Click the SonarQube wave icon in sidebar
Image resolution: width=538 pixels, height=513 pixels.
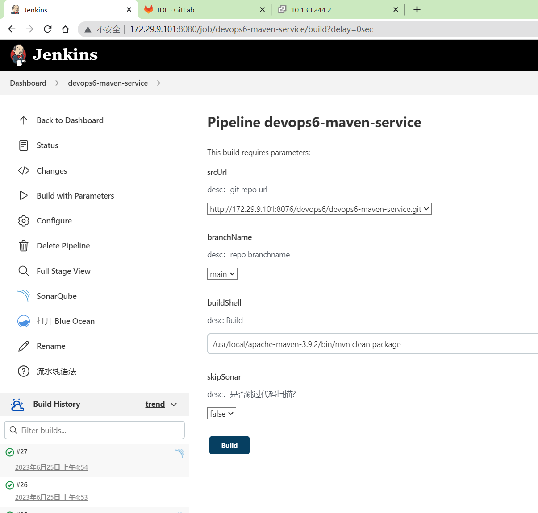24,296
